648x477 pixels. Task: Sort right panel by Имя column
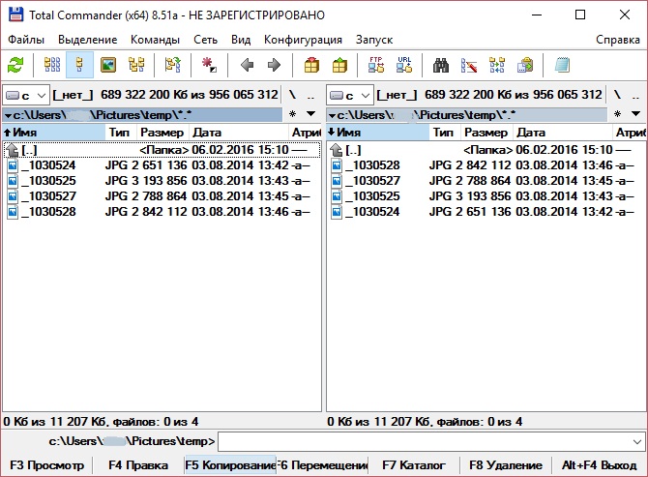[x=378, y=133]
